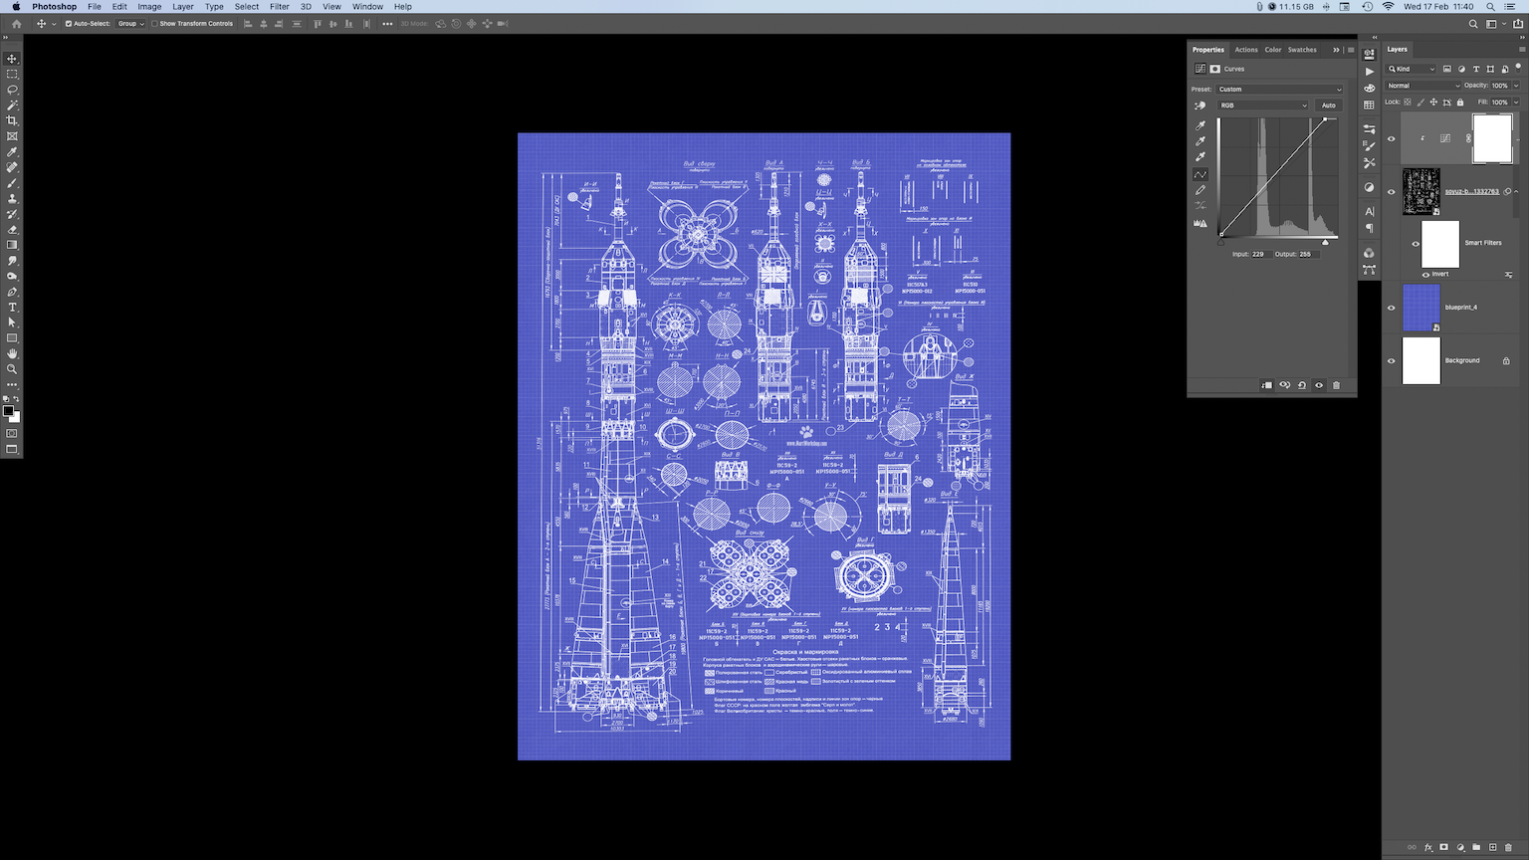This screenshot has width=1529, height=860.
Task: Toggle the Auto-Select checkbox
Action: pyautogui.click(x=69, y=24)
